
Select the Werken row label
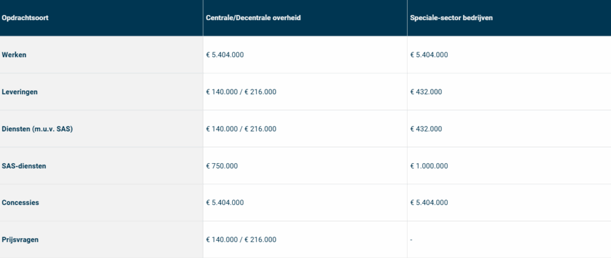coord(14,55)
